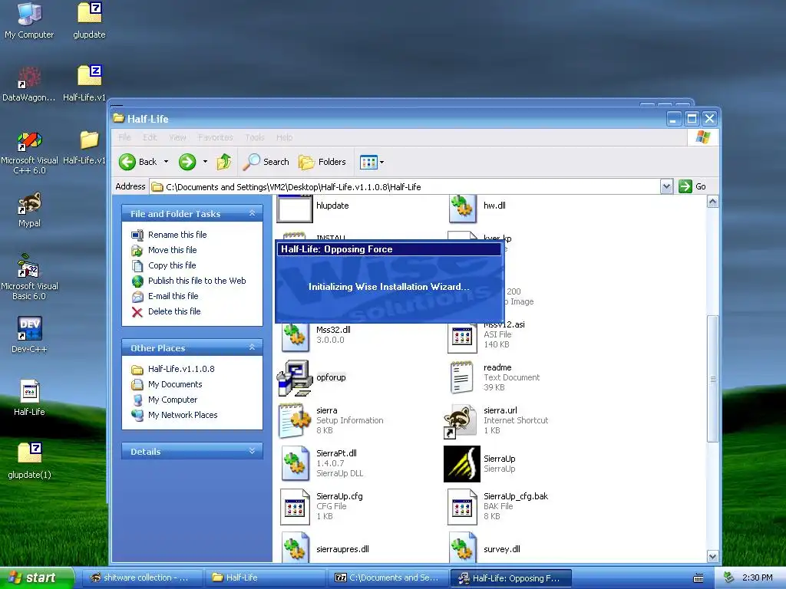Screen dimensions: 786x589
Task: Select the SierraUp.cfg file icon
Action: pos(295,506)
